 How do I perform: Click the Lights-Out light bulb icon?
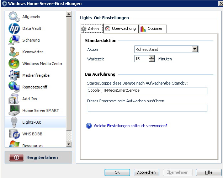[14, 122]
